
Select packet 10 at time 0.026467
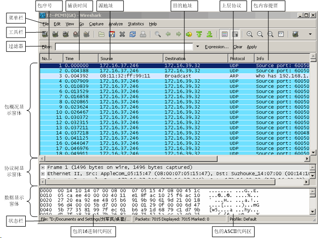click(x=175, y=112)
